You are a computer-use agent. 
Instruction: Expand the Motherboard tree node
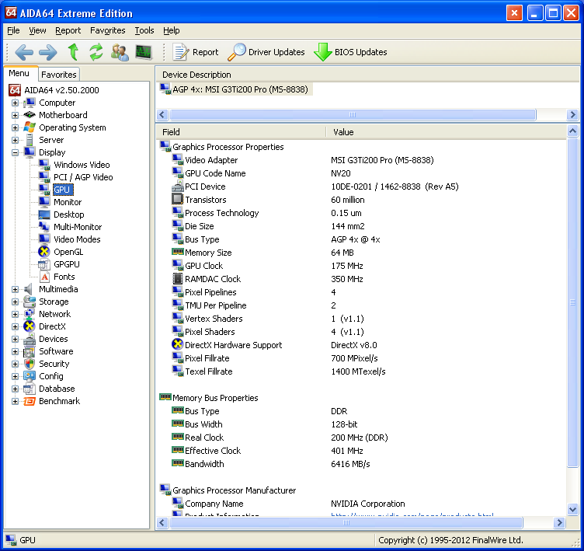[x=15, y=115]
